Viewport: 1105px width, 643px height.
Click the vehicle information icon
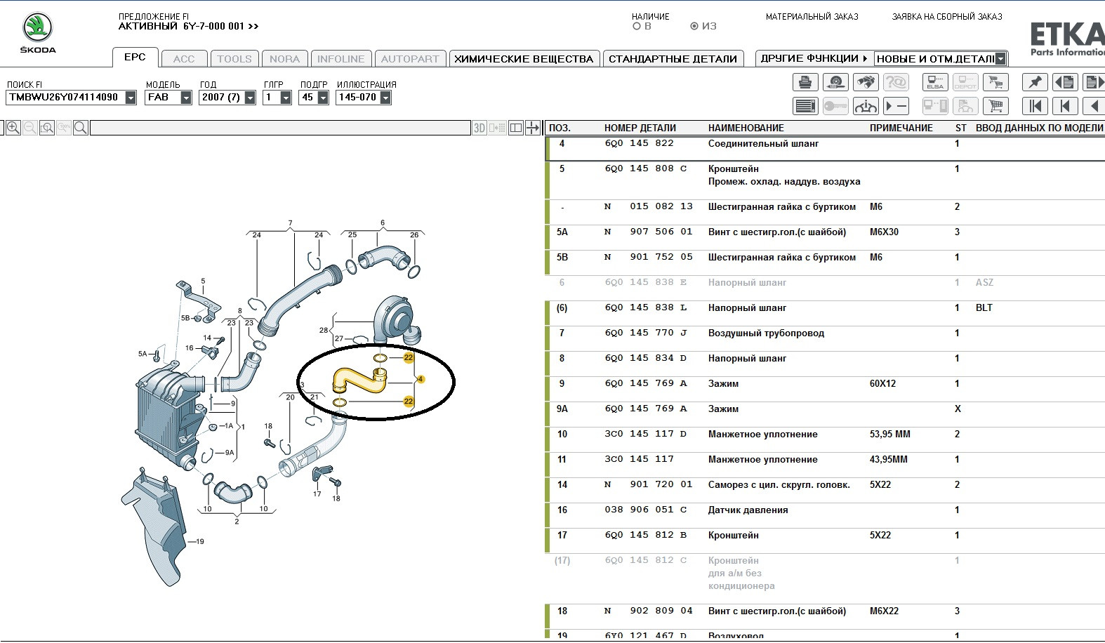[x=866, y=106]
